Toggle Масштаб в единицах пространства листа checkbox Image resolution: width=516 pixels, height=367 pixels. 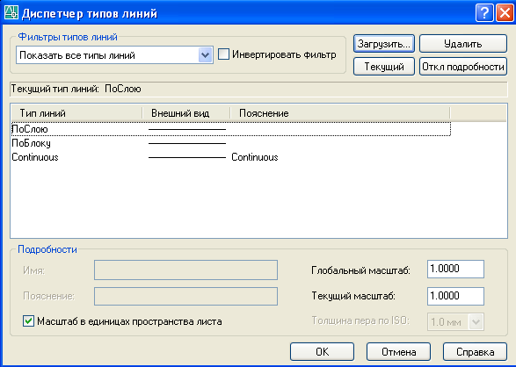(x=29, y=321)
